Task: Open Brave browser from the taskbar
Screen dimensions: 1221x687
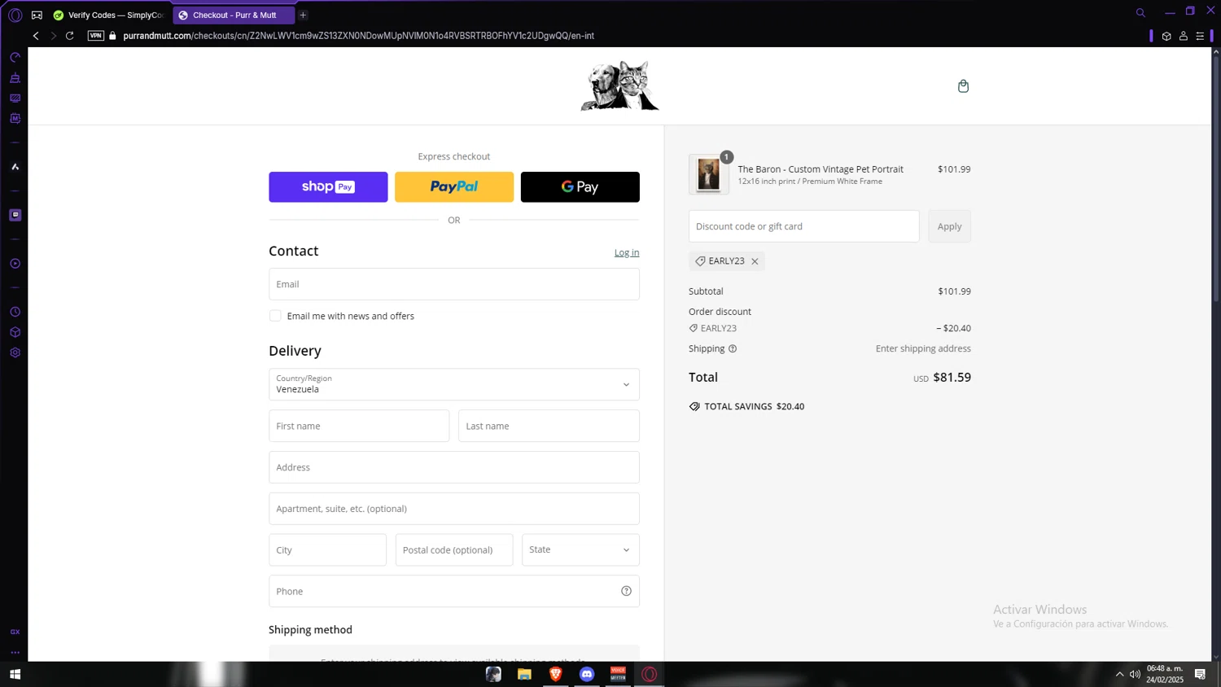Action: 556,674
